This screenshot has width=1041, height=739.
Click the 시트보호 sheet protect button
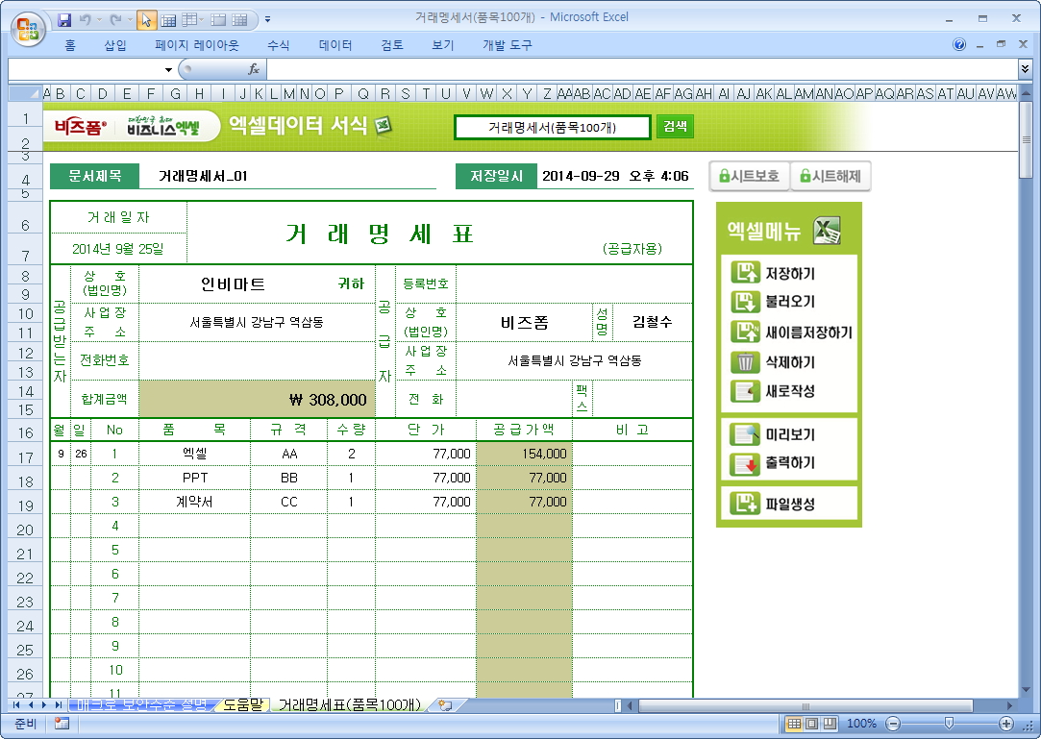(749, 176)
